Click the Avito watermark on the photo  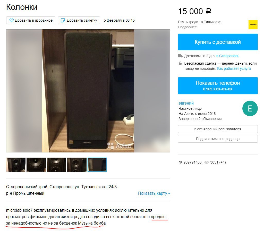click(119, 146)
